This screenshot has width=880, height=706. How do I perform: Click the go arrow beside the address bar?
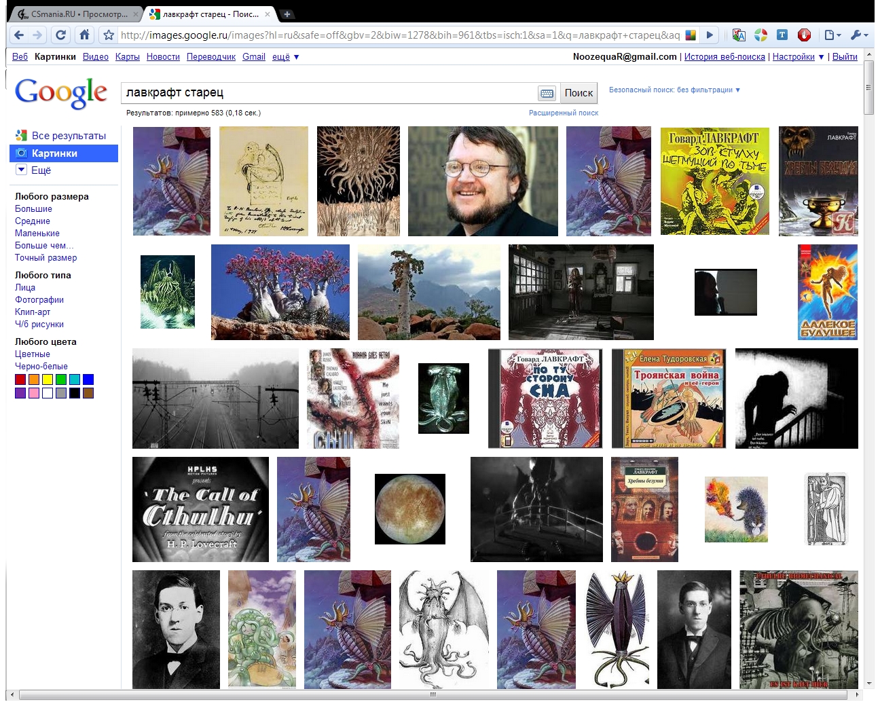(x=710, y=35)
